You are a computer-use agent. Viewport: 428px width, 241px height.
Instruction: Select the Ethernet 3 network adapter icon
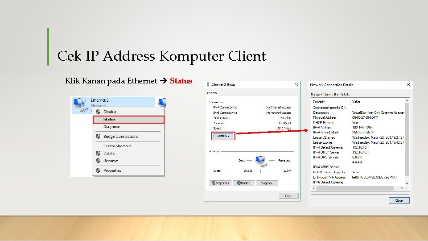coord(81,105)
